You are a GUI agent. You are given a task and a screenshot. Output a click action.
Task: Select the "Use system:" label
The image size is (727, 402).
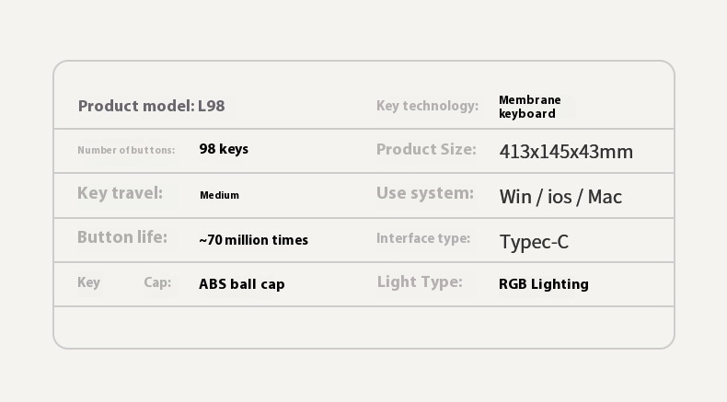point(425,193)
